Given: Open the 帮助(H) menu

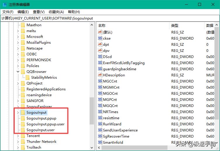Looking at the screenshot, I should (x=74, y=12).
